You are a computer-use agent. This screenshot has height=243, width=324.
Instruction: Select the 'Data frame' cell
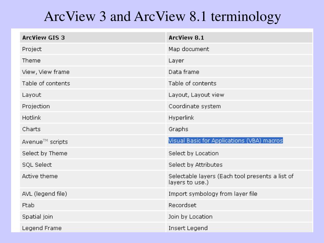(x=239, y=72)
